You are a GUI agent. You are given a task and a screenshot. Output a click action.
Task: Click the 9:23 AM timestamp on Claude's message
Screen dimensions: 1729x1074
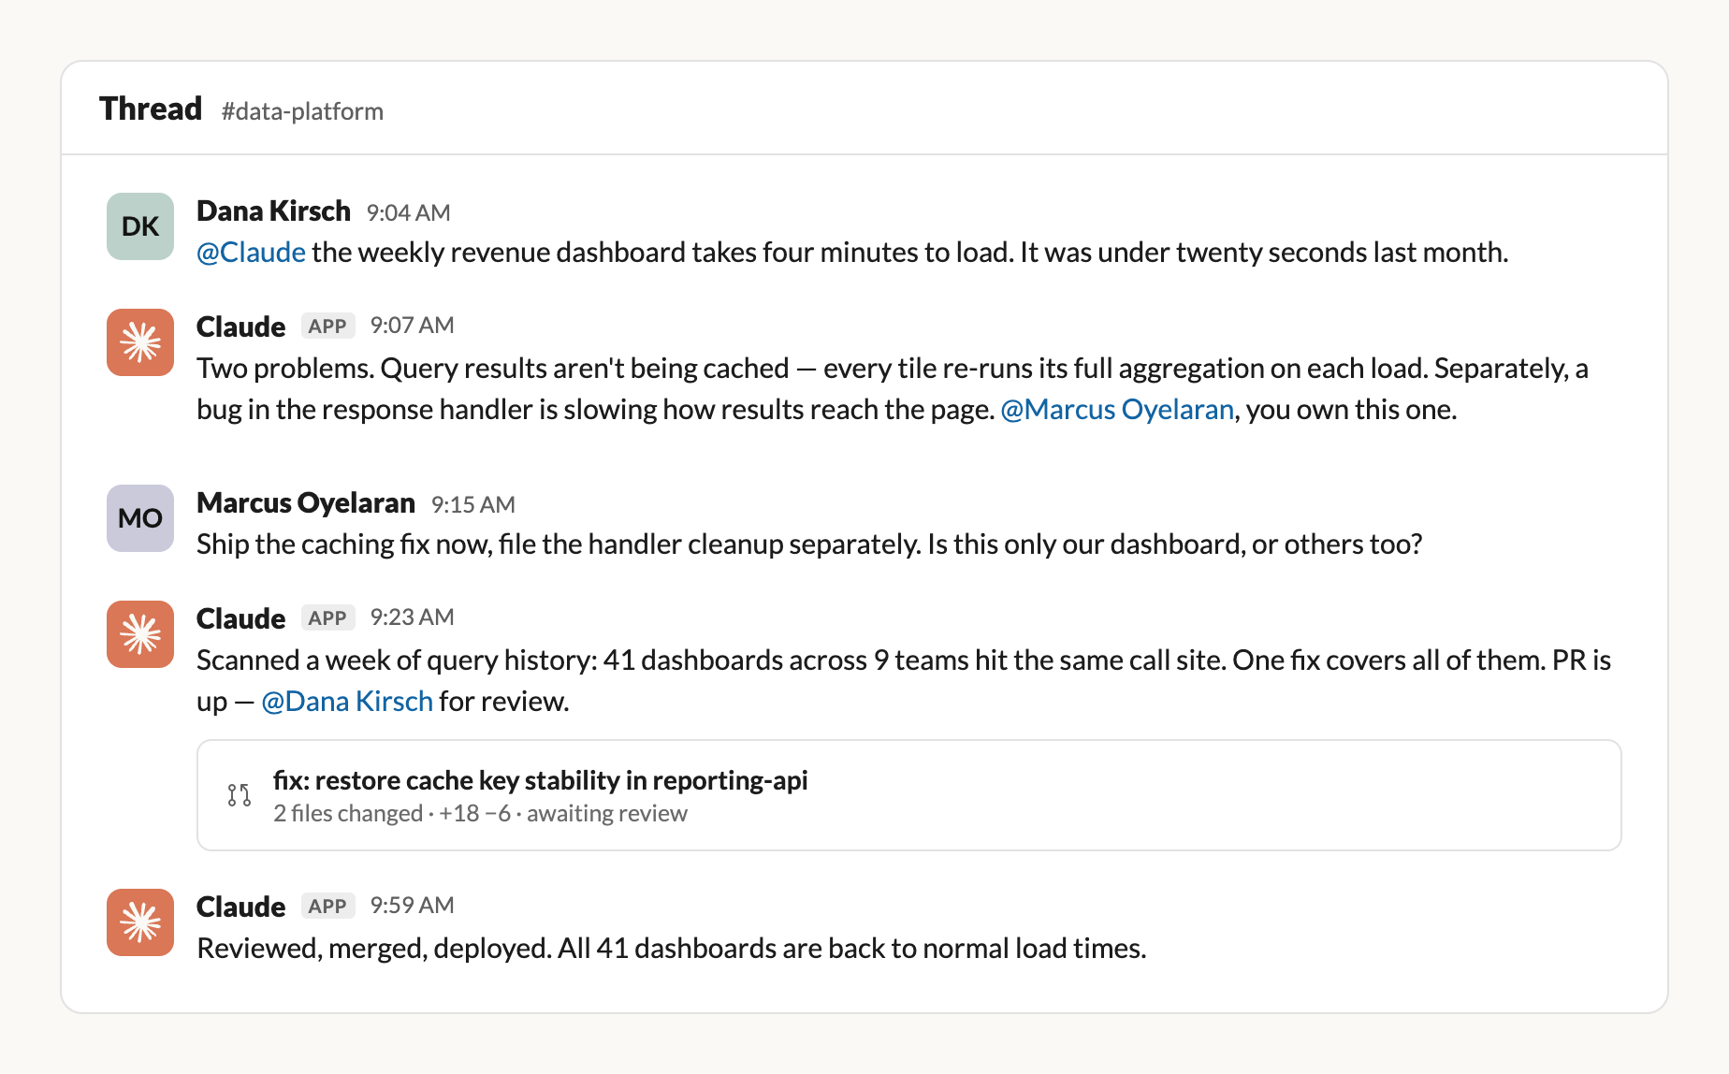point(412,617)
